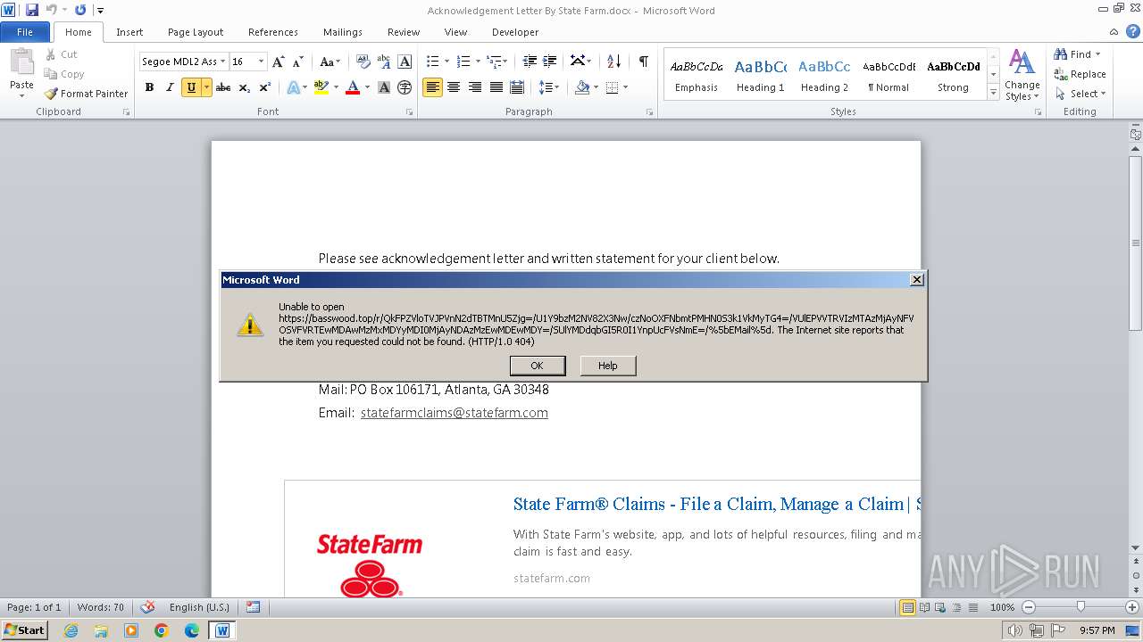1143x642 pixels.
Task: Open the State Farm Claims heading link
Action: pyautogui.click(x=716, y=504)
